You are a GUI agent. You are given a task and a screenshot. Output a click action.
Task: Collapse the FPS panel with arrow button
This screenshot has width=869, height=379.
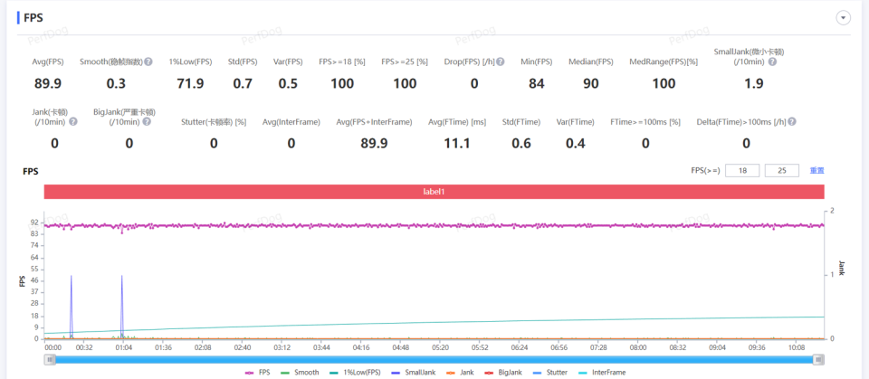[843, 18]
